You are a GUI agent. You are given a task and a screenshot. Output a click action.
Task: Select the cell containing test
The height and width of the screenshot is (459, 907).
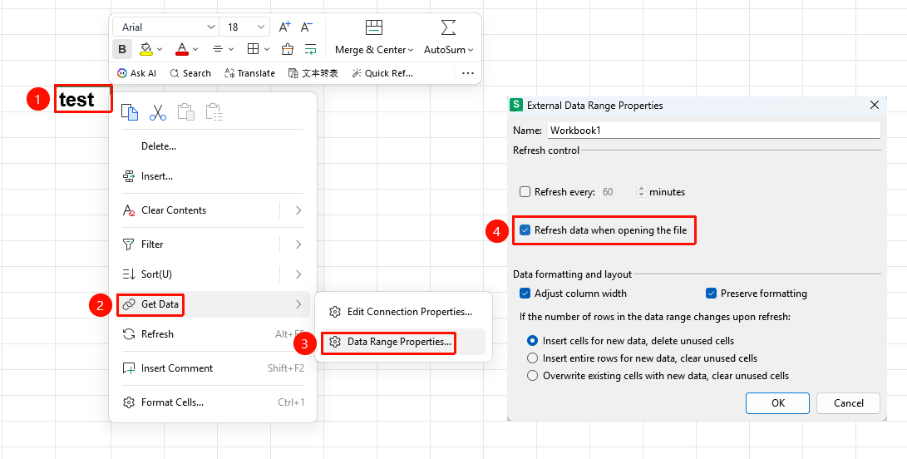83,100
